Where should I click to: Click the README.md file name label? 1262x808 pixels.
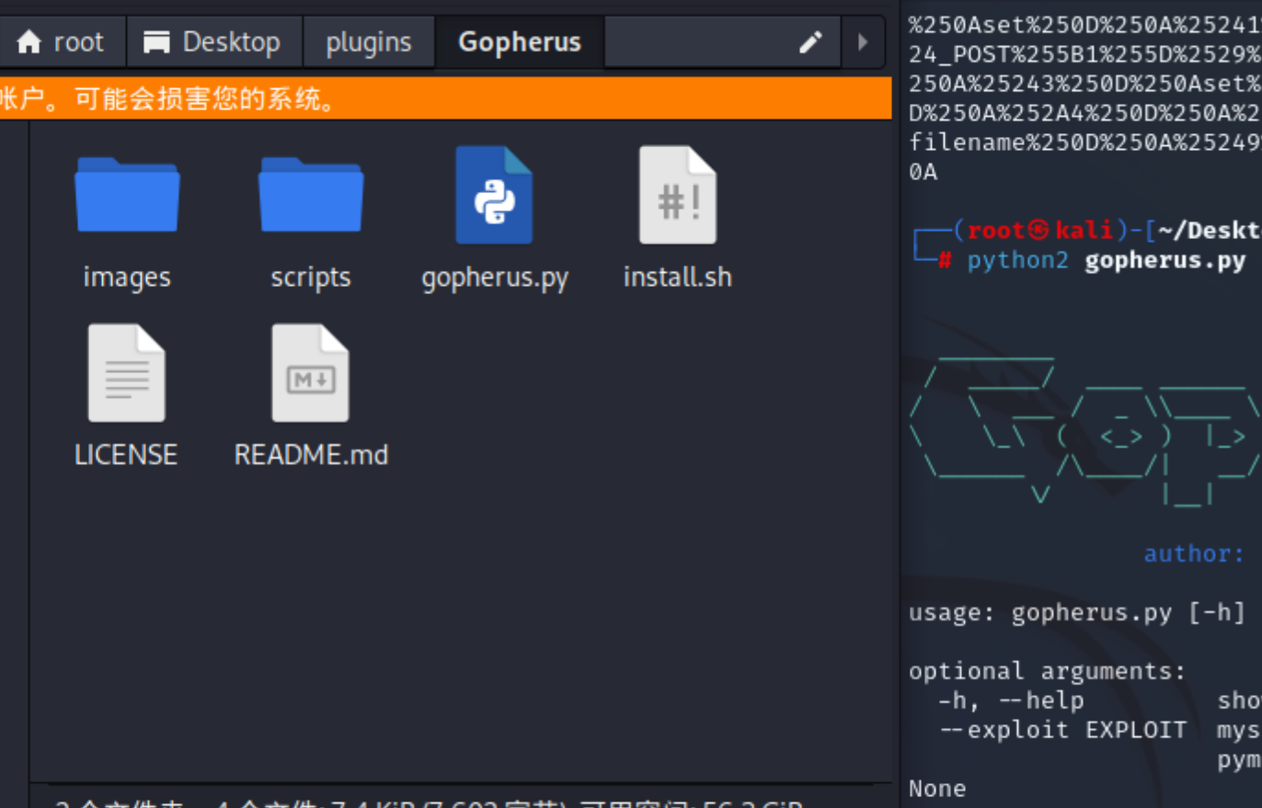[311, 454]
